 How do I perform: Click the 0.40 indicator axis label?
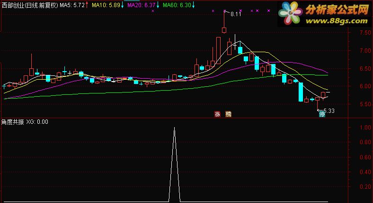point(365,172)
